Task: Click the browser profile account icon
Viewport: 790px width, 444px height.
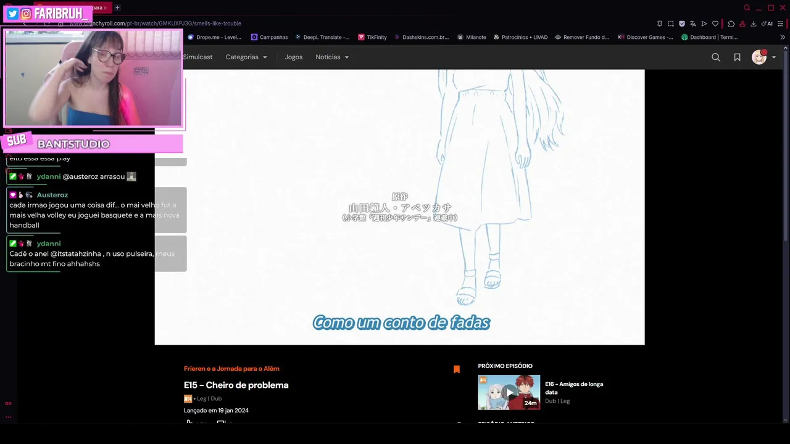Action: coord(742,23)
